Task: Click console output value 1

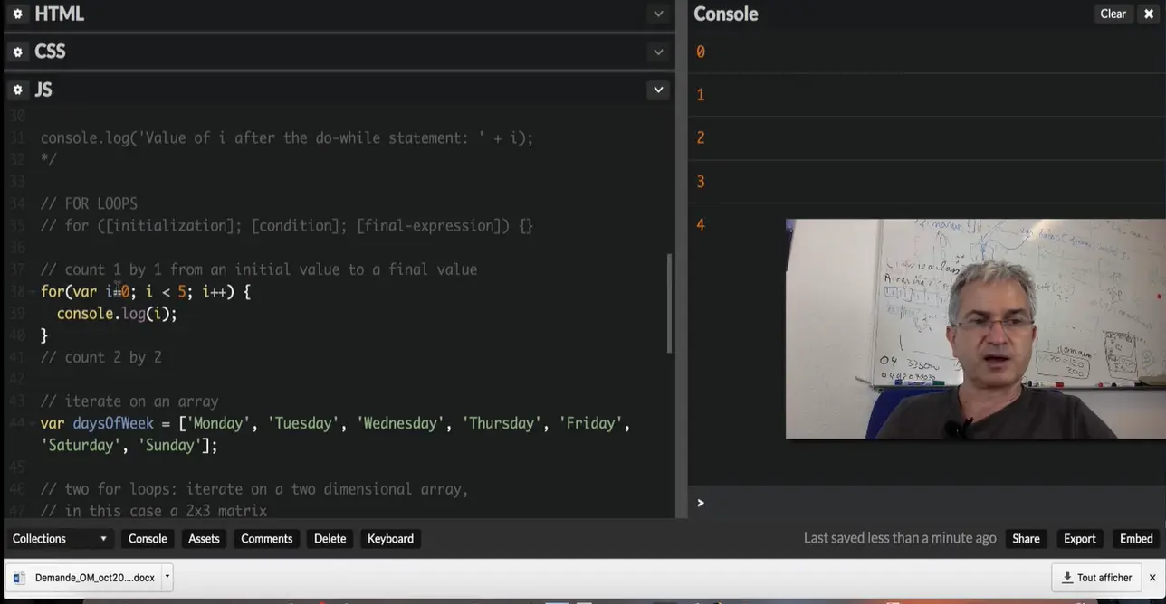Action: [701, 95]
